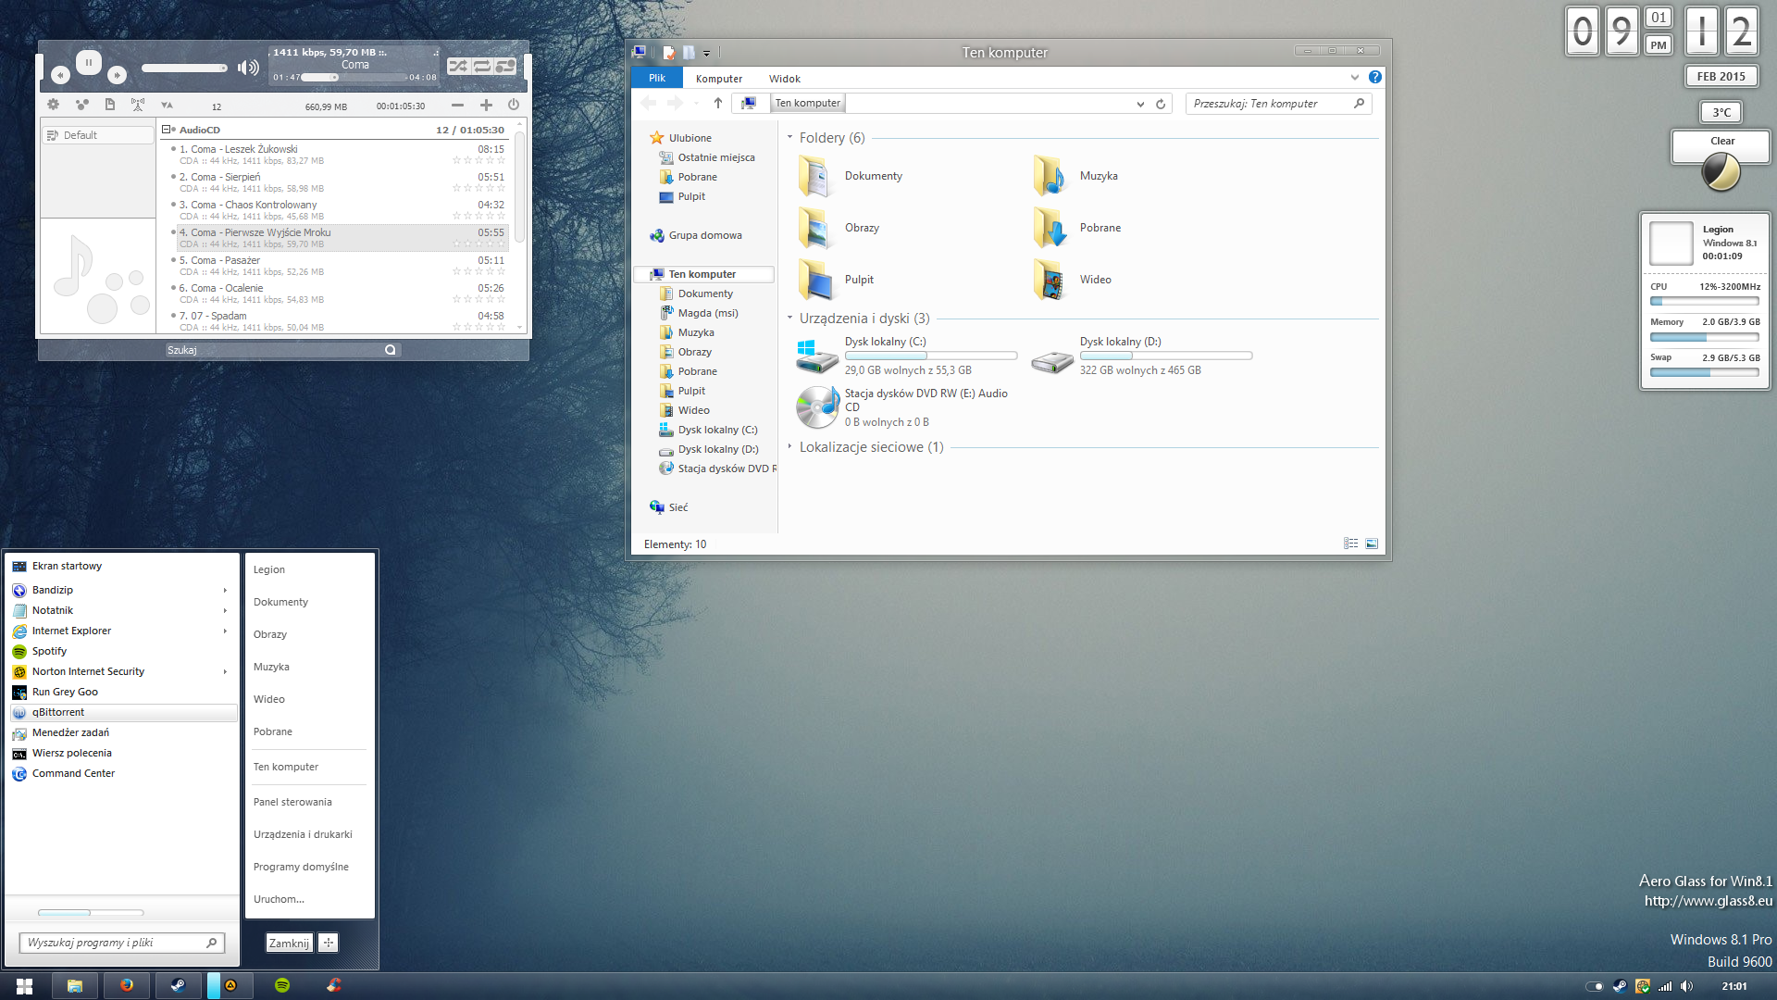This screenshot has width=1777, height=1000.
Task: Toggle repeat mode in the media player
Action: click(481, 66)
